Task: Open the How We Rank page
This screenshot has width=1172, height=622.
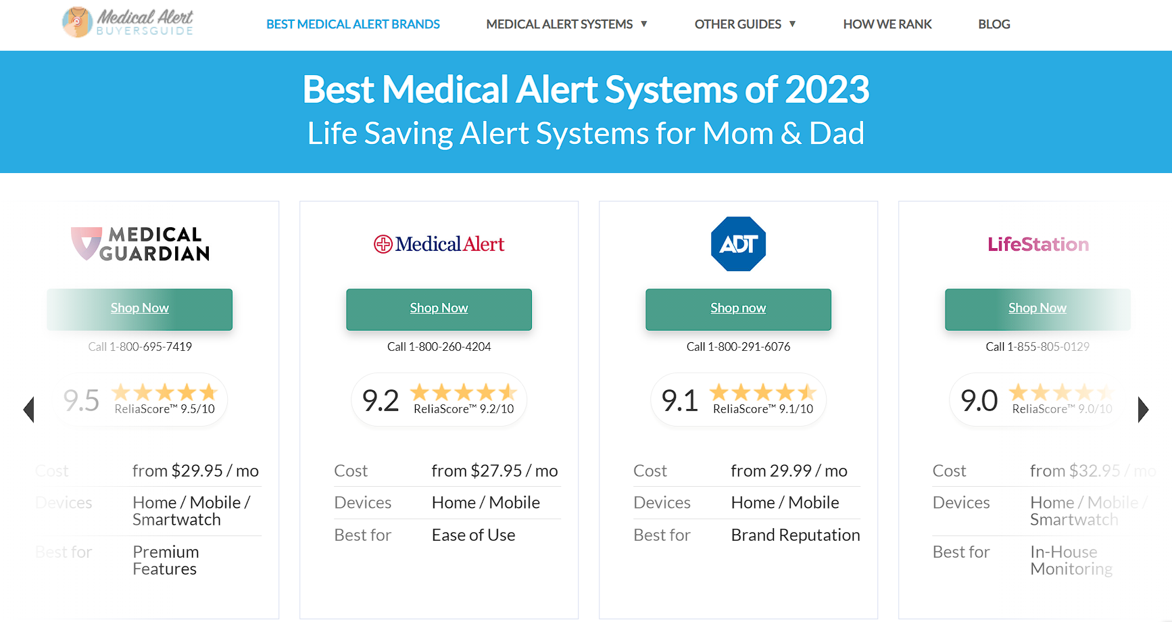Action: [887, 24]
